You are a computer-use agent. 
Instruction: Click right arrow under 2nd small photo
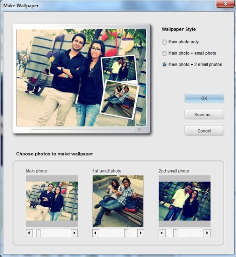[207, 233]
